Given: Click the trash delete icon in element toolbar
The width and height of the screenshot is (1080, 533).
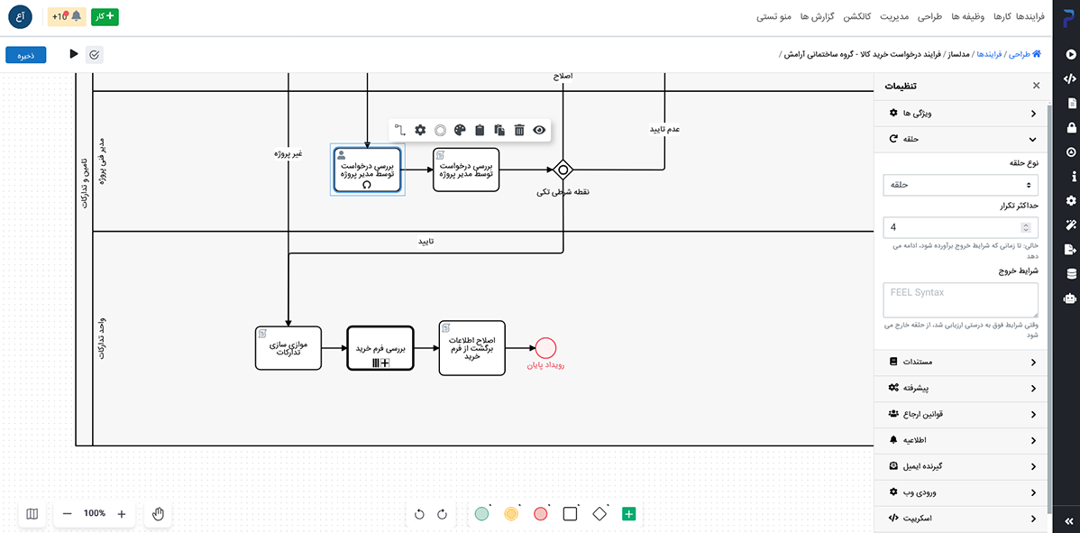Looking at the screenshot, I should (x=519, y=130).
